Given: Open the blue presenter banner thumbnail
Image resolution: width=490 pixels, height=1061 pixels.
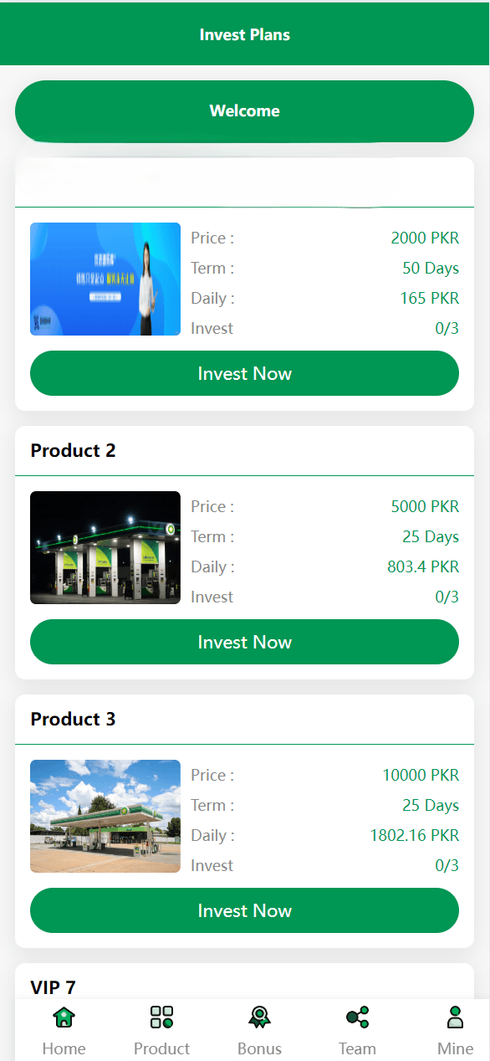Looking at the screenshot, I should [x=105, y=279].
